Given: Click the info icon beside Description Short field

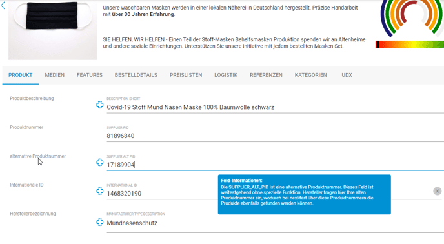Looking at the screenshot, I should pyautogui.click(x=99, y=105).
